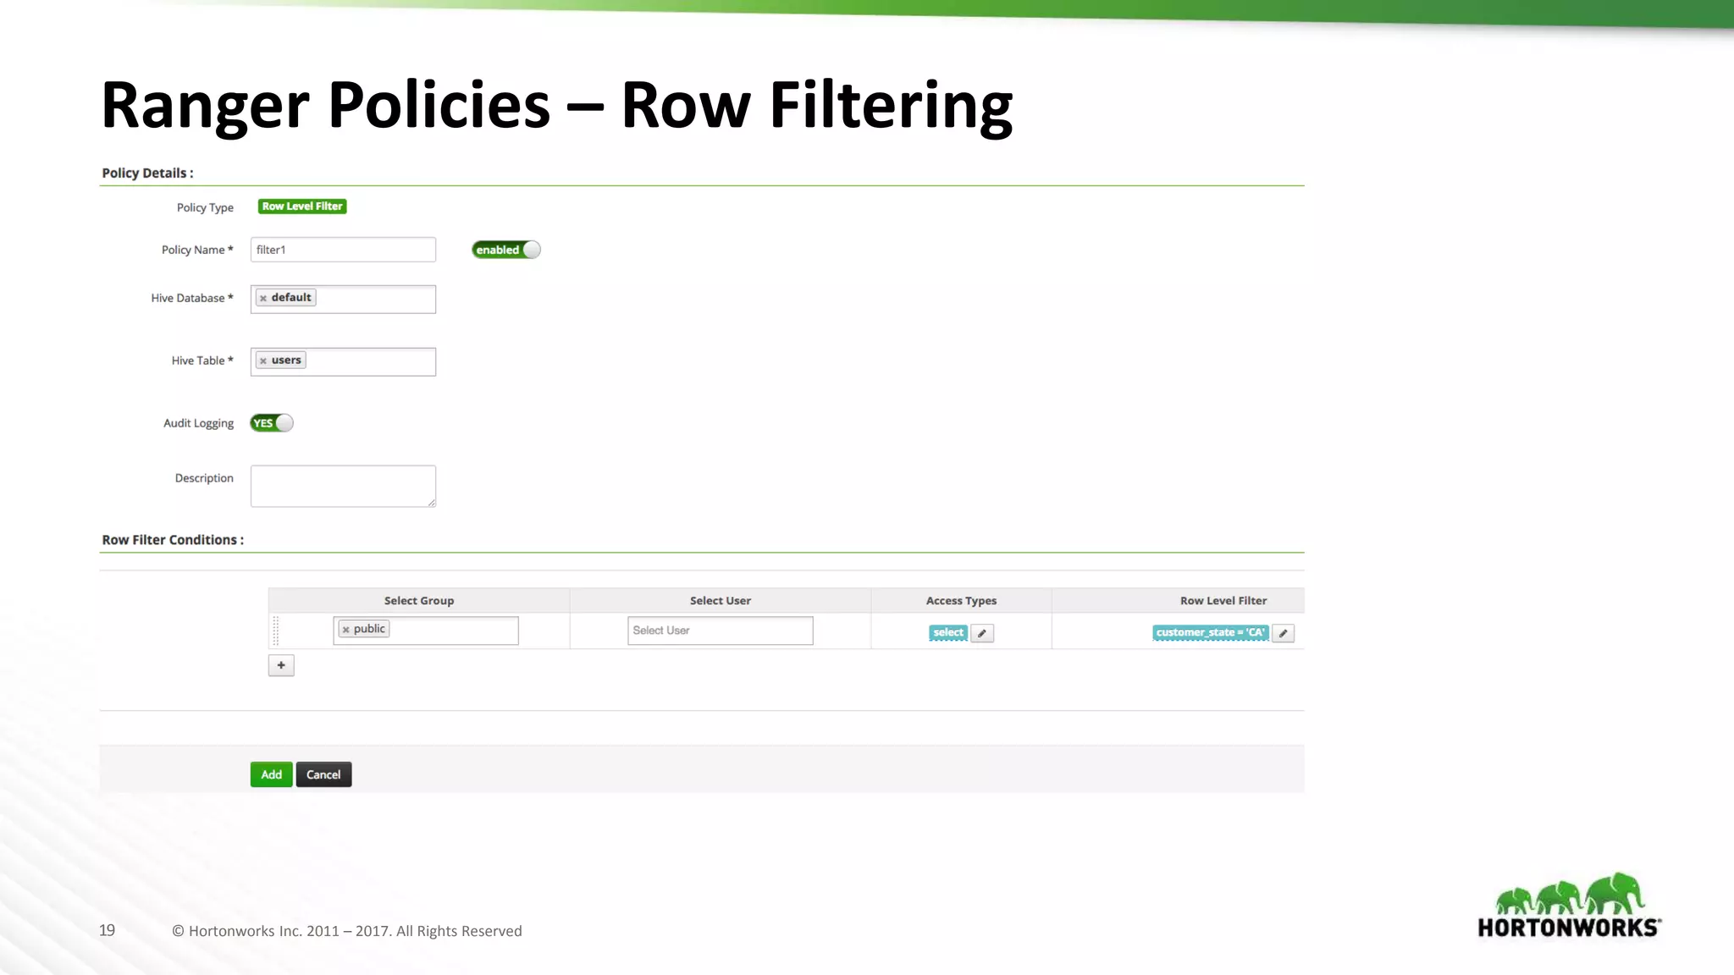This screenshot has height=975, width=1734.
Task: Click the Audit Logging label
Action: [x=199, y=423]
